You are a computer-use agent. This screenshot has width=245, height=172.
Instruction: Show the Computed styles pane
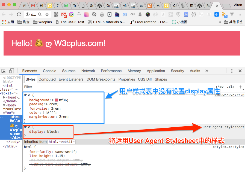[x=47, y=79]
